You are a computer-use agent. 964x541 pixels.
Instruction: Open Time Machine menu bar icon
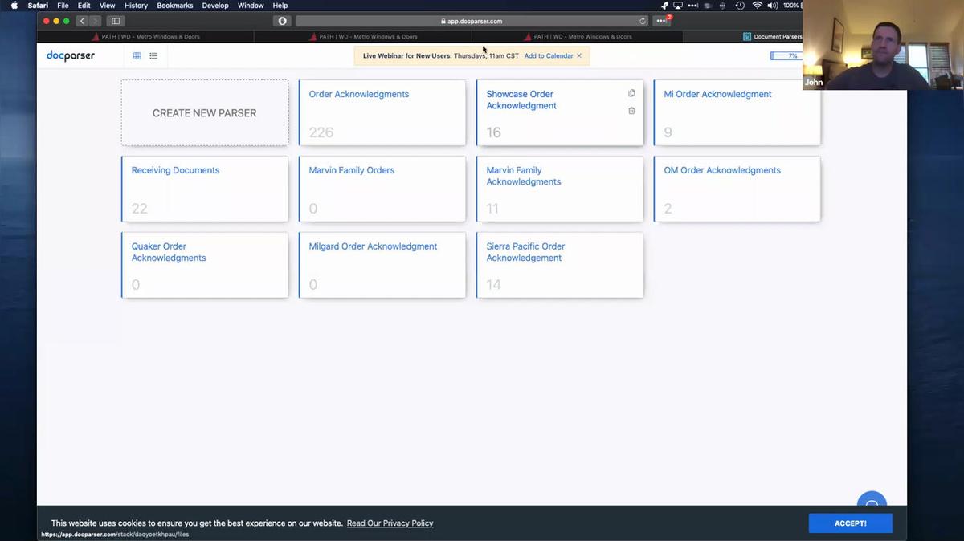coord(740,6)
